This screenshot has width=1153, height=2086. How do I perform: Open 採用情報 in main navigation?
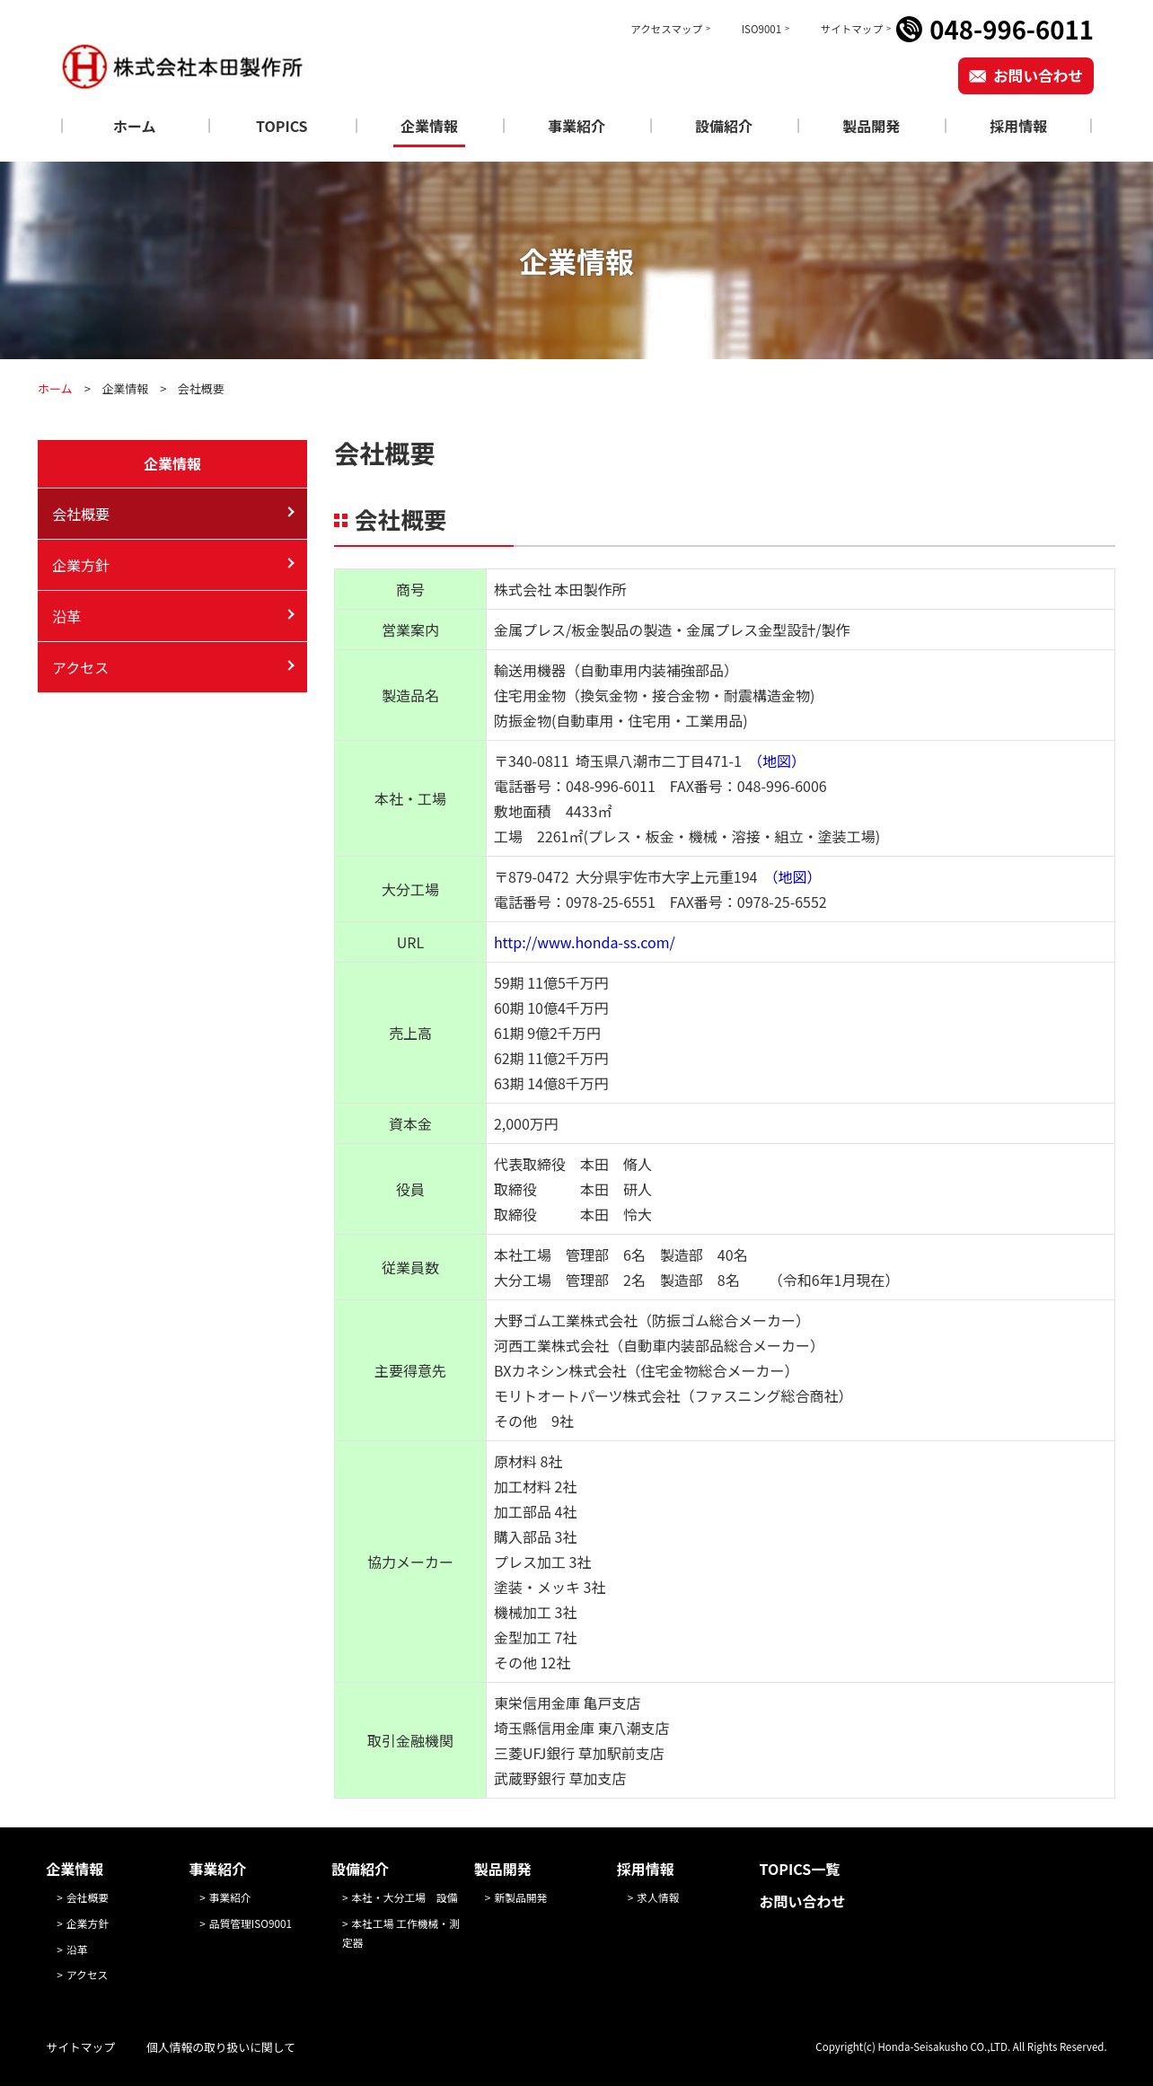point(1018,127)
